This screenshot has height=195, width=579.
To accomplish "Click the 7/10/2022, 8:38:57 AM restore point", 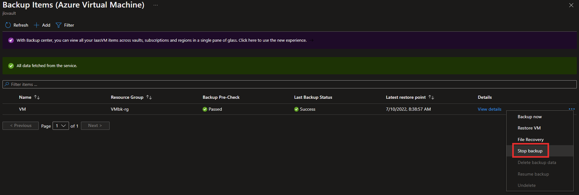I will 408,109.
